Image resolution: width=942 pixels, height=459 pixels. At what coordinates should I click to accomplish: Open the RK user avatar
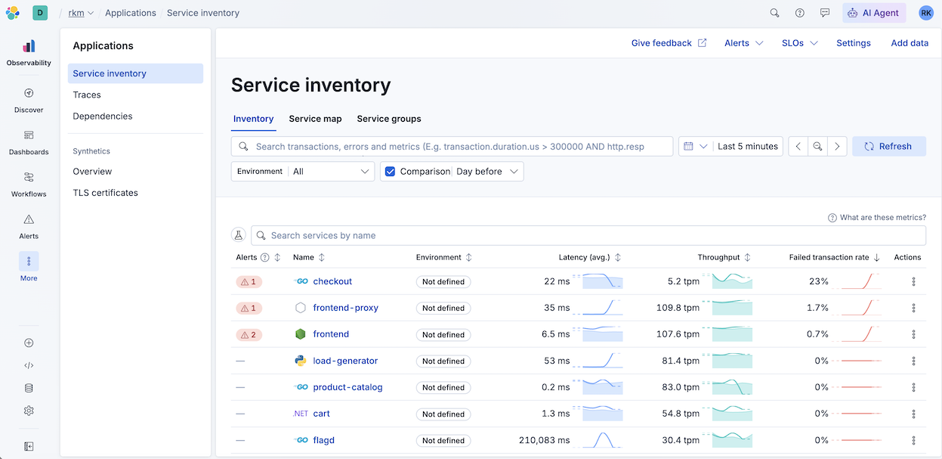tap(926, 13)
